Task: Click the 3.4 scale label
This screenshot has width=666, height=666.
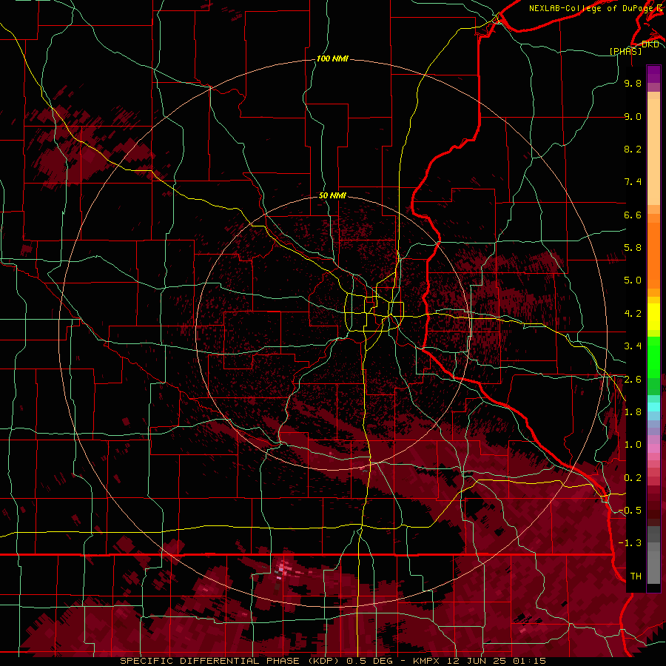Action: [633, 346]
